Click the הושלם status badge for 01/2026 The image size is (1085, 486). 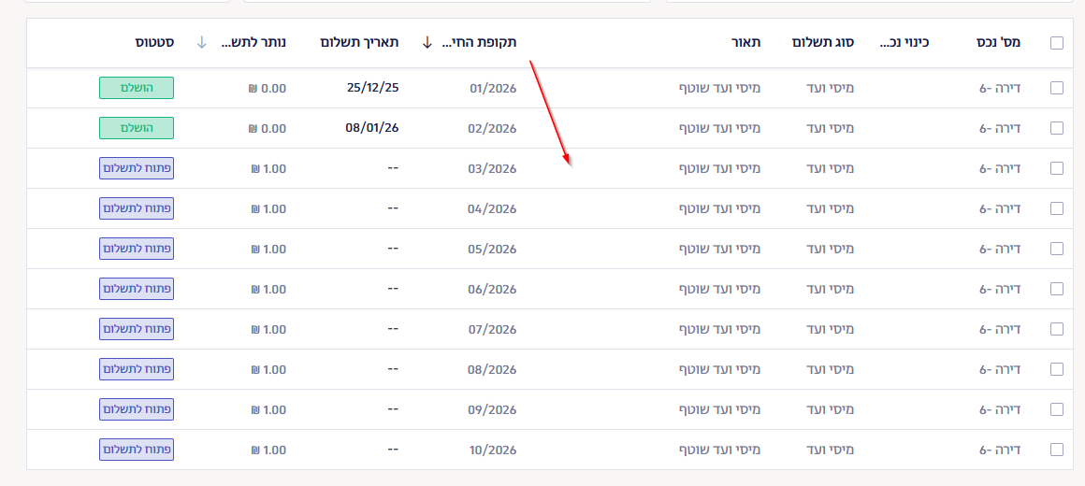pyautogui.click(x=137, y=88)
